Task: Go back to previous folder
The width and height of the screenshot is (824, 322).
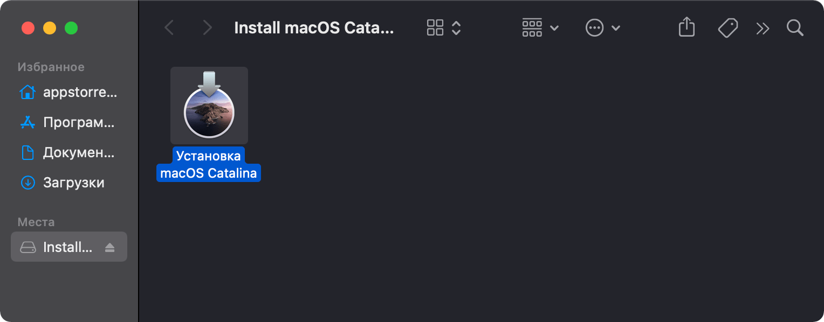Action: pyautogui.click(x=169, y=27)
